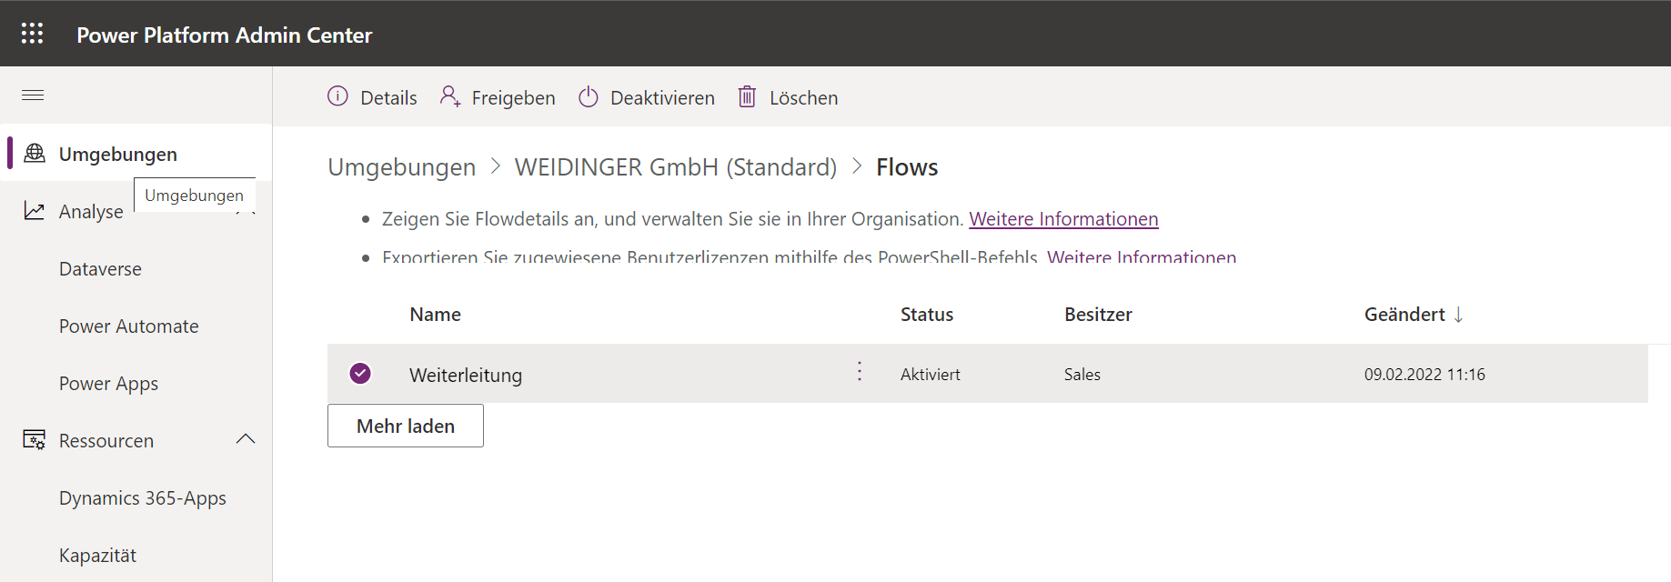Viewport: 1671px width, 582px height.
Task: Collapse the navigation hamburger menu
Action: [x=33, y=95]
